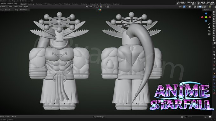The image size is (216, 121).
Task: Open the viewport Object menu
Action: coord(26,7)
